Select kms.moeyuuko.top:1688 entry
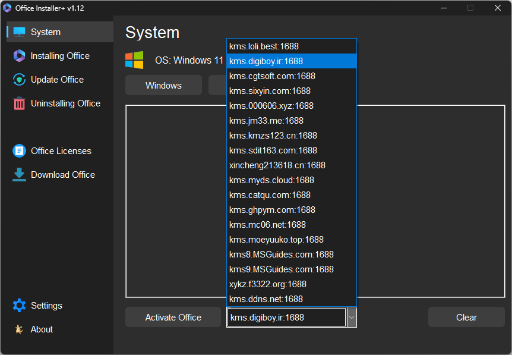Viewport: 512px width, 355px height. (x=292, y=240)
